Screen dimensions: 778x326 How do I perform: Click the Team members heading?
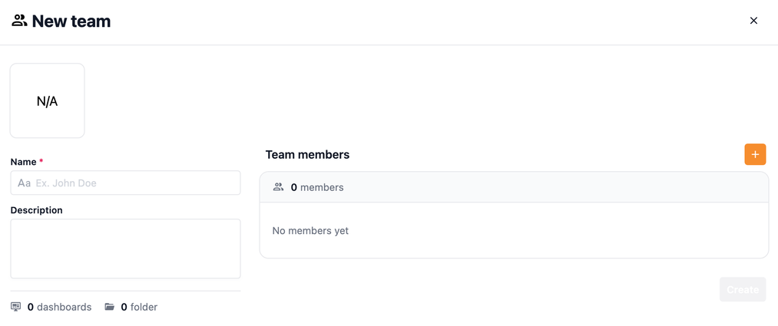307,154
